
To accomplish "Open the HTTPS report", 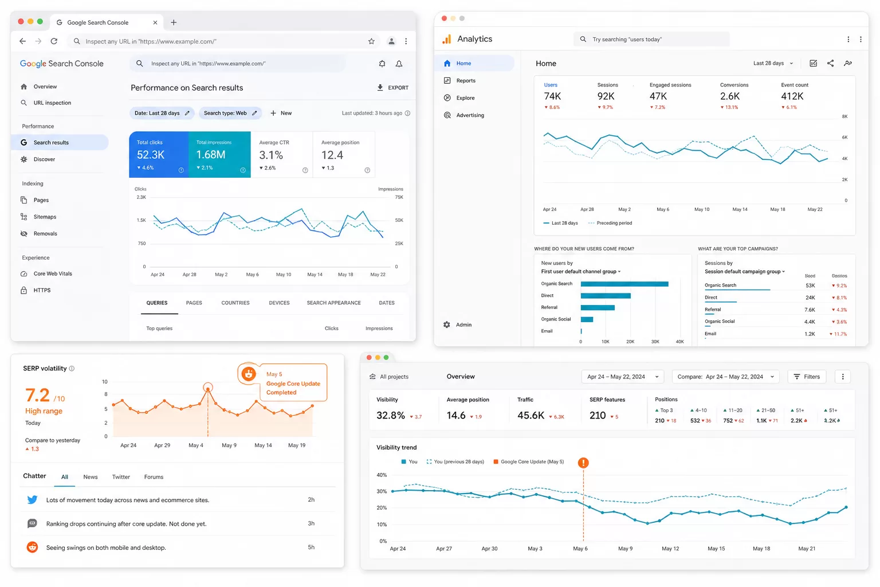I will click(x=42, y=290).
